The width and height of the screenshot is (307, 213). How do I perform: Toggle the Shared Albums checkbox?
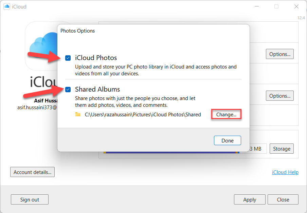click(68, 90)
